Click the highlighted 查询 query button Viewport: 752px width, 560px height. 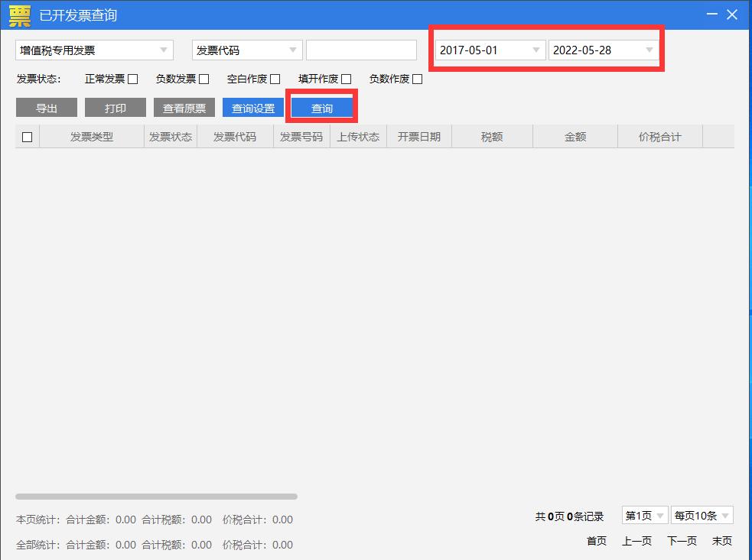(x=322, y=107)
